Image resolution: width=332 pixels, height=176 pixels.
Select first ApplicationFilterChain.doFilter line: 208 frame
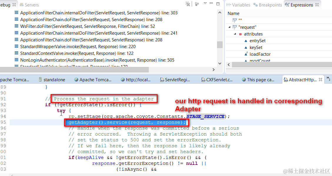click(x=91, y=19)
